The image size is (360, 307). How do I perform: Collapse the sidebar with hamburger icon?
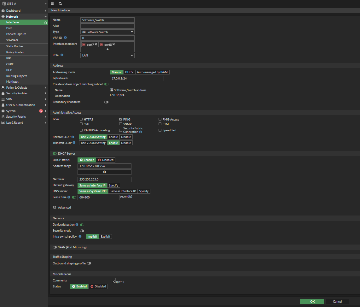tap(52, 4)
